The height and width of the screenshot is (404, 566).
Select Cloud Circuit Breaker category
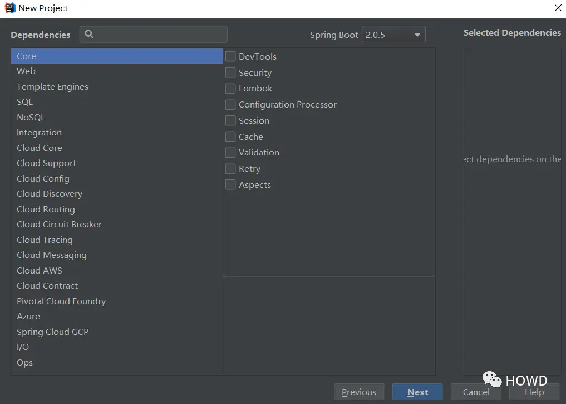117,225
